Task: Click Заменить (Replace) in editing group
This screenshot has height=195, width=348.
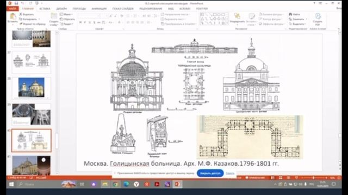Action: pyautogui.click(x=297, y=19)
